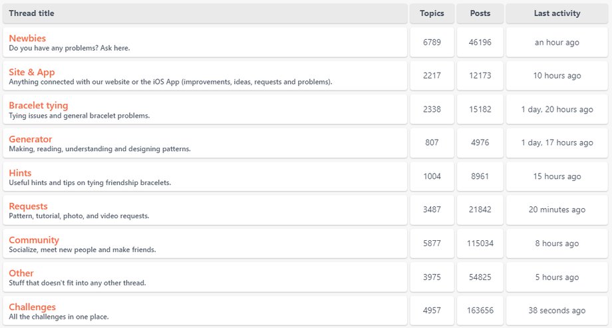Open the Site & App thread
The width and height of the screenshot is (612, 328).
point(32,72)
